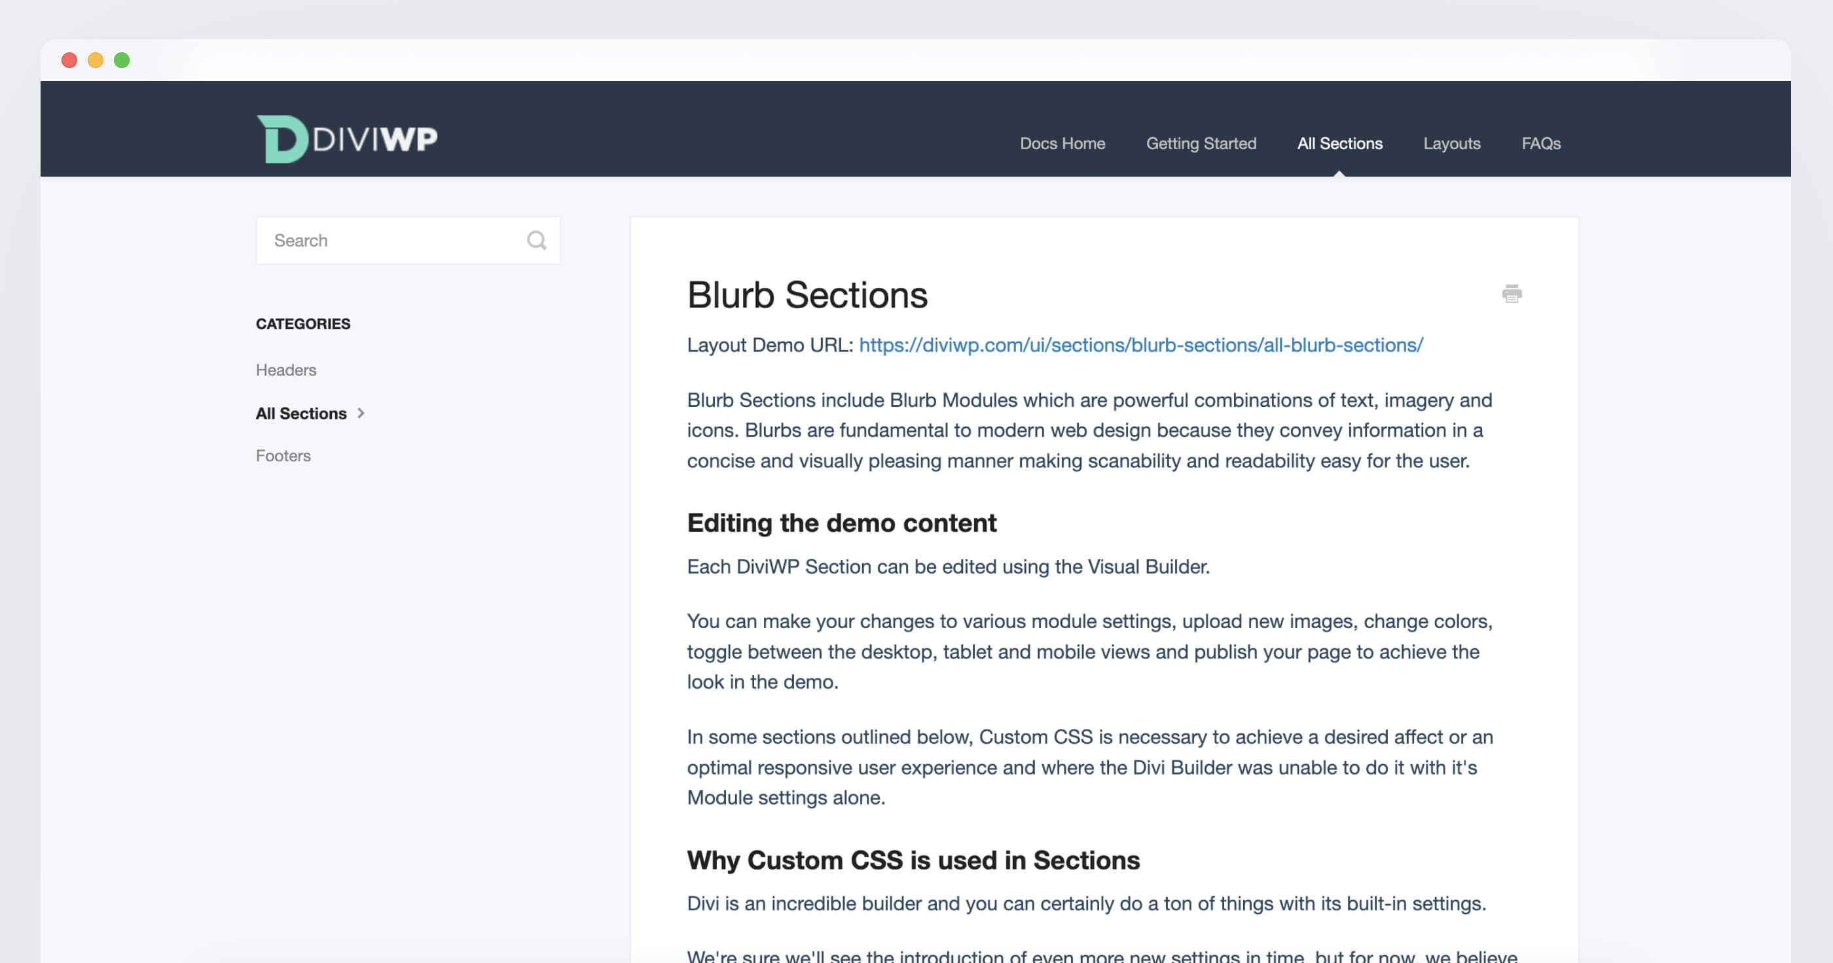Expand the Footers category item
The height and width of the screenshot is (963, 1833).
point(281,455)
